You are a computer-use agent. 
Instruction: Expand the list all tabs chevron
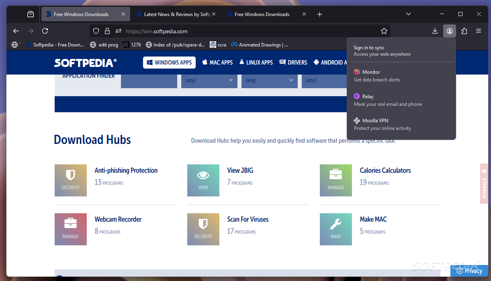(x=409, y=14)
